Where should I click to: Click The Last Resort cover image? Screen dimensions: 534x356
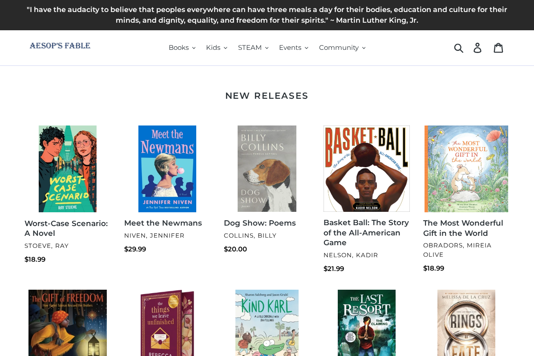[x=366, y=323]
